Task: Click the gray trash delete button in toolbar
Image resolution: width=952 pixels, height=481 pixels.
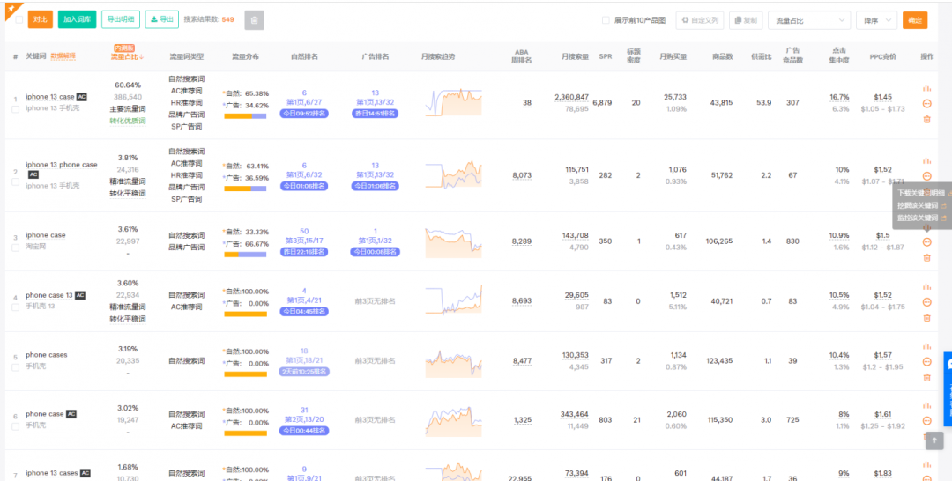Action: coord(254,19)
